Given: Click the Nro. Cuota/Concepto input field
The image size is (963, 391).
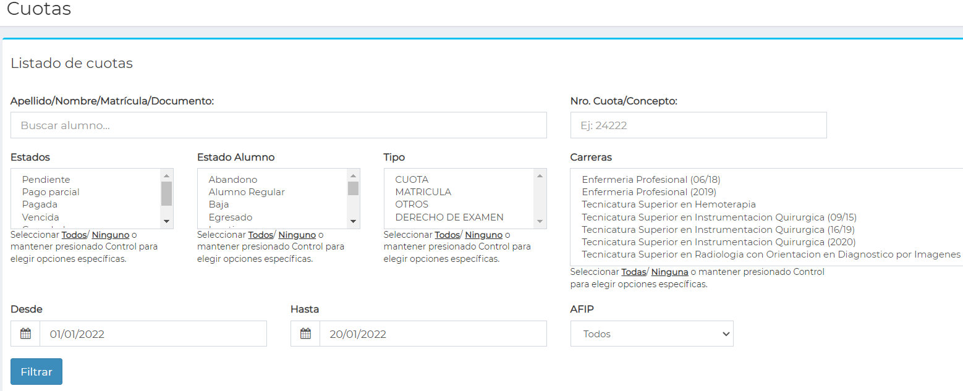Looking at the screenshot, I should [x=698, y=125].
